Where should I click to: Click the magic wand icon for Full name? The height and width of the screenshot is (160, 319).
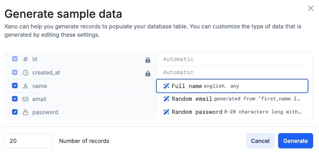coord(166,86)
